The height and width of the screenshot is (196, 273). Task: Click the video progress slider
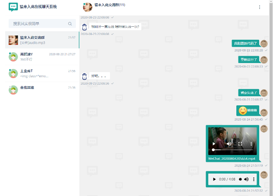[233, 150]
